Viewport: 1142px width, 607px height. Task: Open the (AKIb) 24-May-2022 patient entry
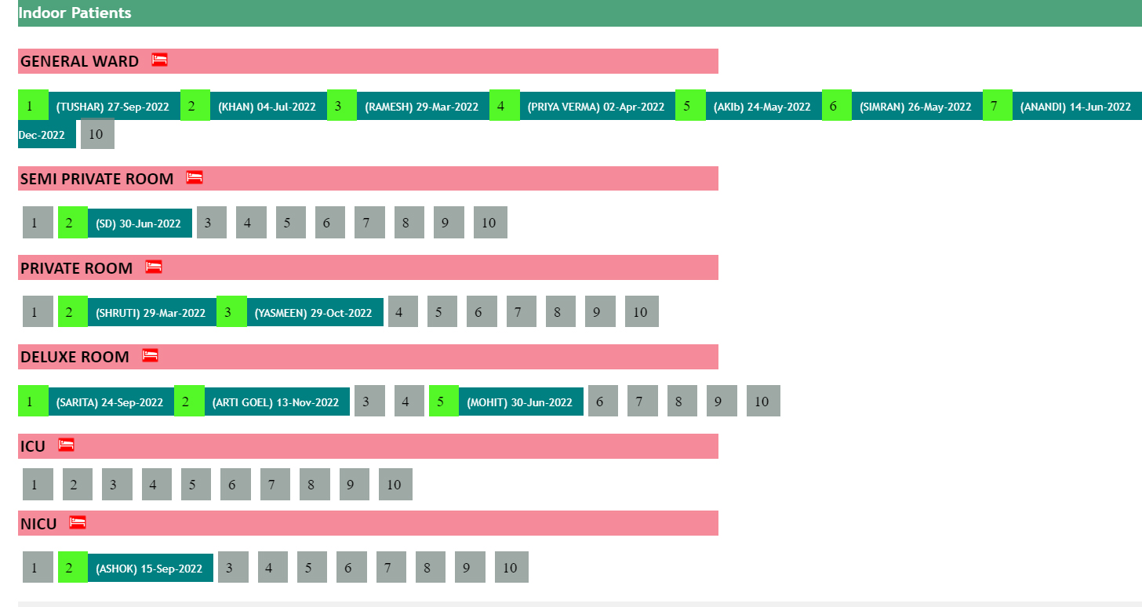pyautogui.click(x=763, y=107)
